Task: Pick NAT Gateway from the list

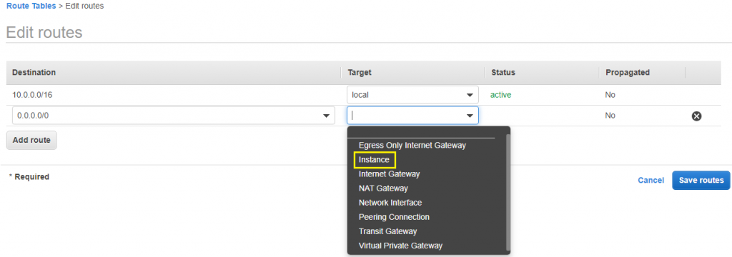Action: 383,188
